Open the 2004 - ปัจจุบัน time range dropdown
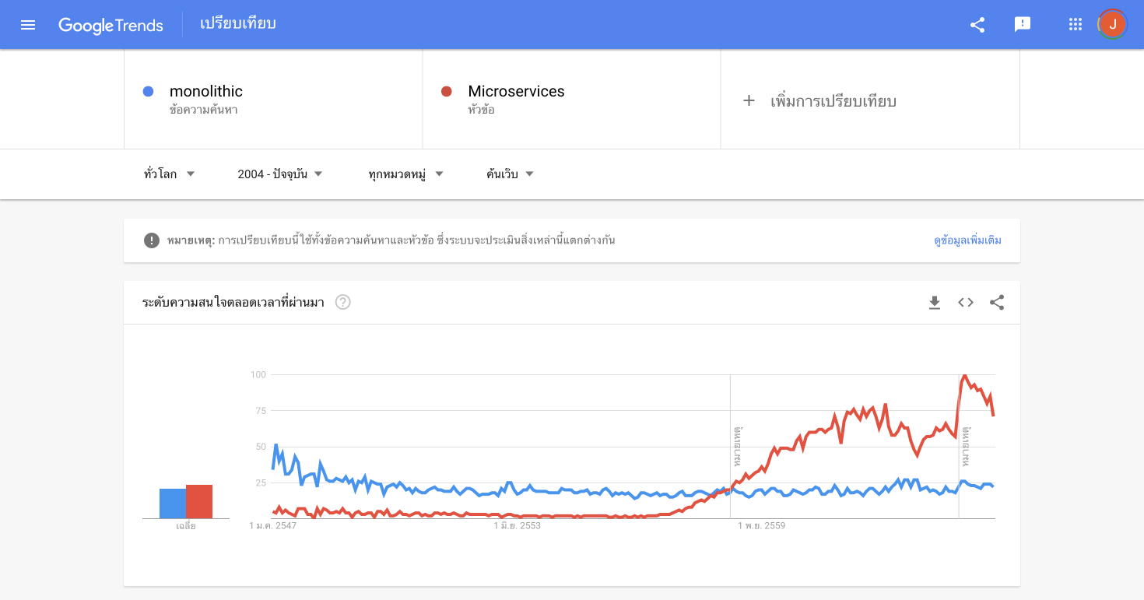The width and height of the screenshot is (1144, 600). click(280, 174)
